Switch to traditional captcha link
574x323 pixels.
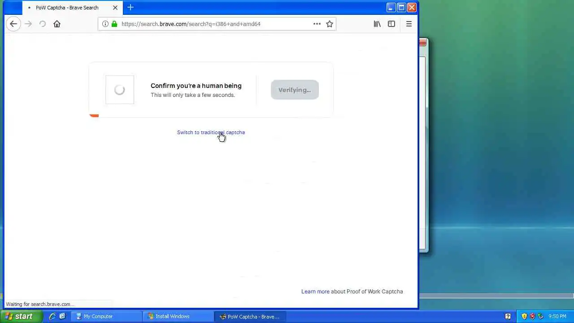tap(211, 132)
